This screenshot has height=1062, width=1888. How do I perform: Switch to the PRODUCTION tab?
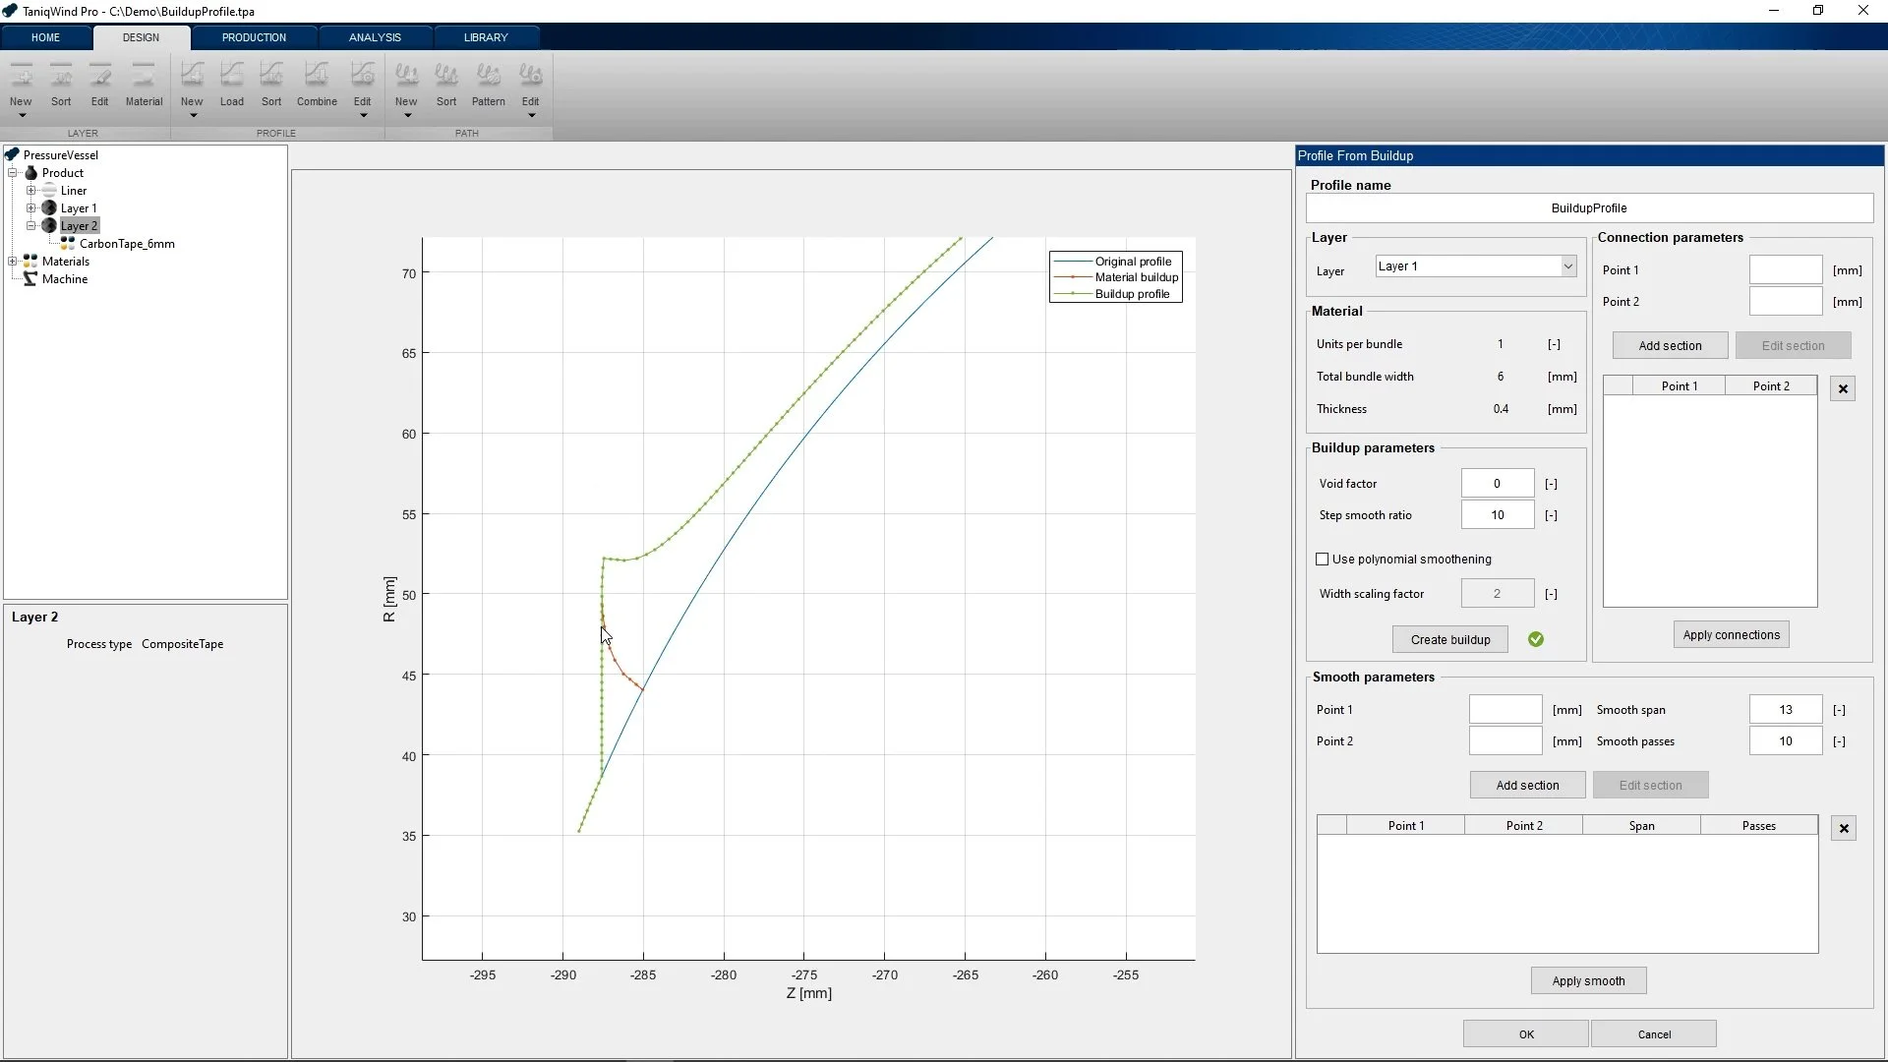254,37
